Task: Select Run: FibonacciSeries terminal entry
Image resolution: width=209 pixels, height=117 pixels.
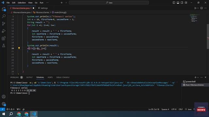Action: pos(195,85)
